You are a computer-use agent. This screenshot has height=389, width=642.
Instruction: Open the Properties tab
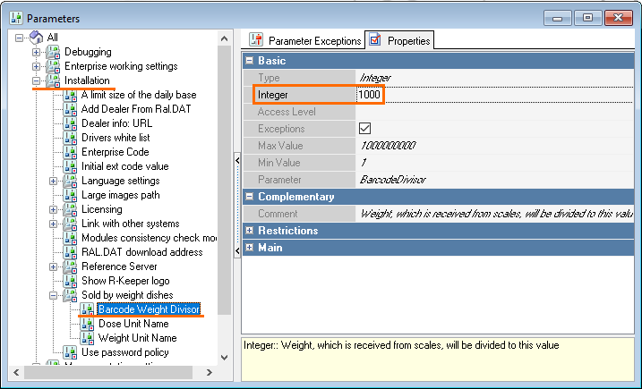400,40
